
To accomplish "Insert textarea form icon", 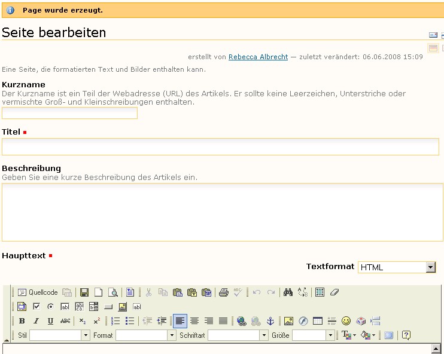I will click(79, 306).
